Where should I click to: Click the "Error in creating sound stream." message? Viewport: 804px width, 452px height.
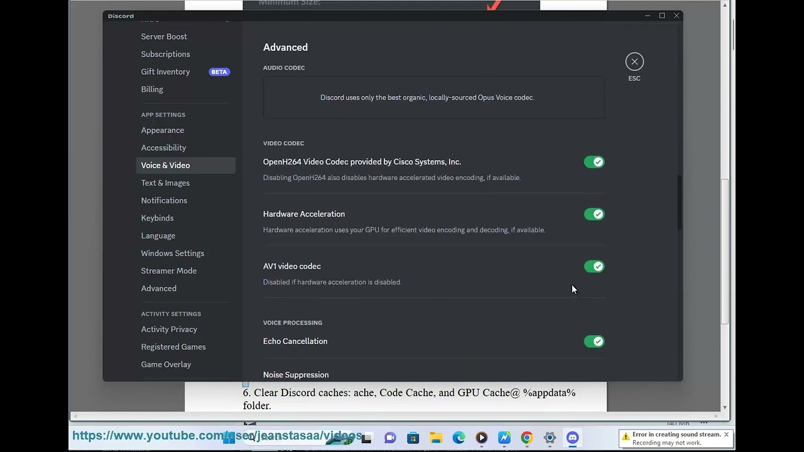point(676,434)
